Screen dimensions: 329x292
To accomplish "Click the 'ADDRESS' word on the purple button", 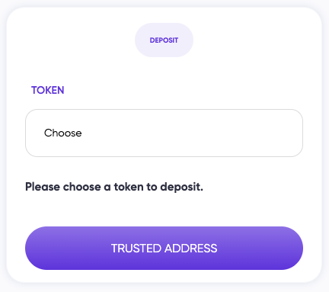I will 191,249.
